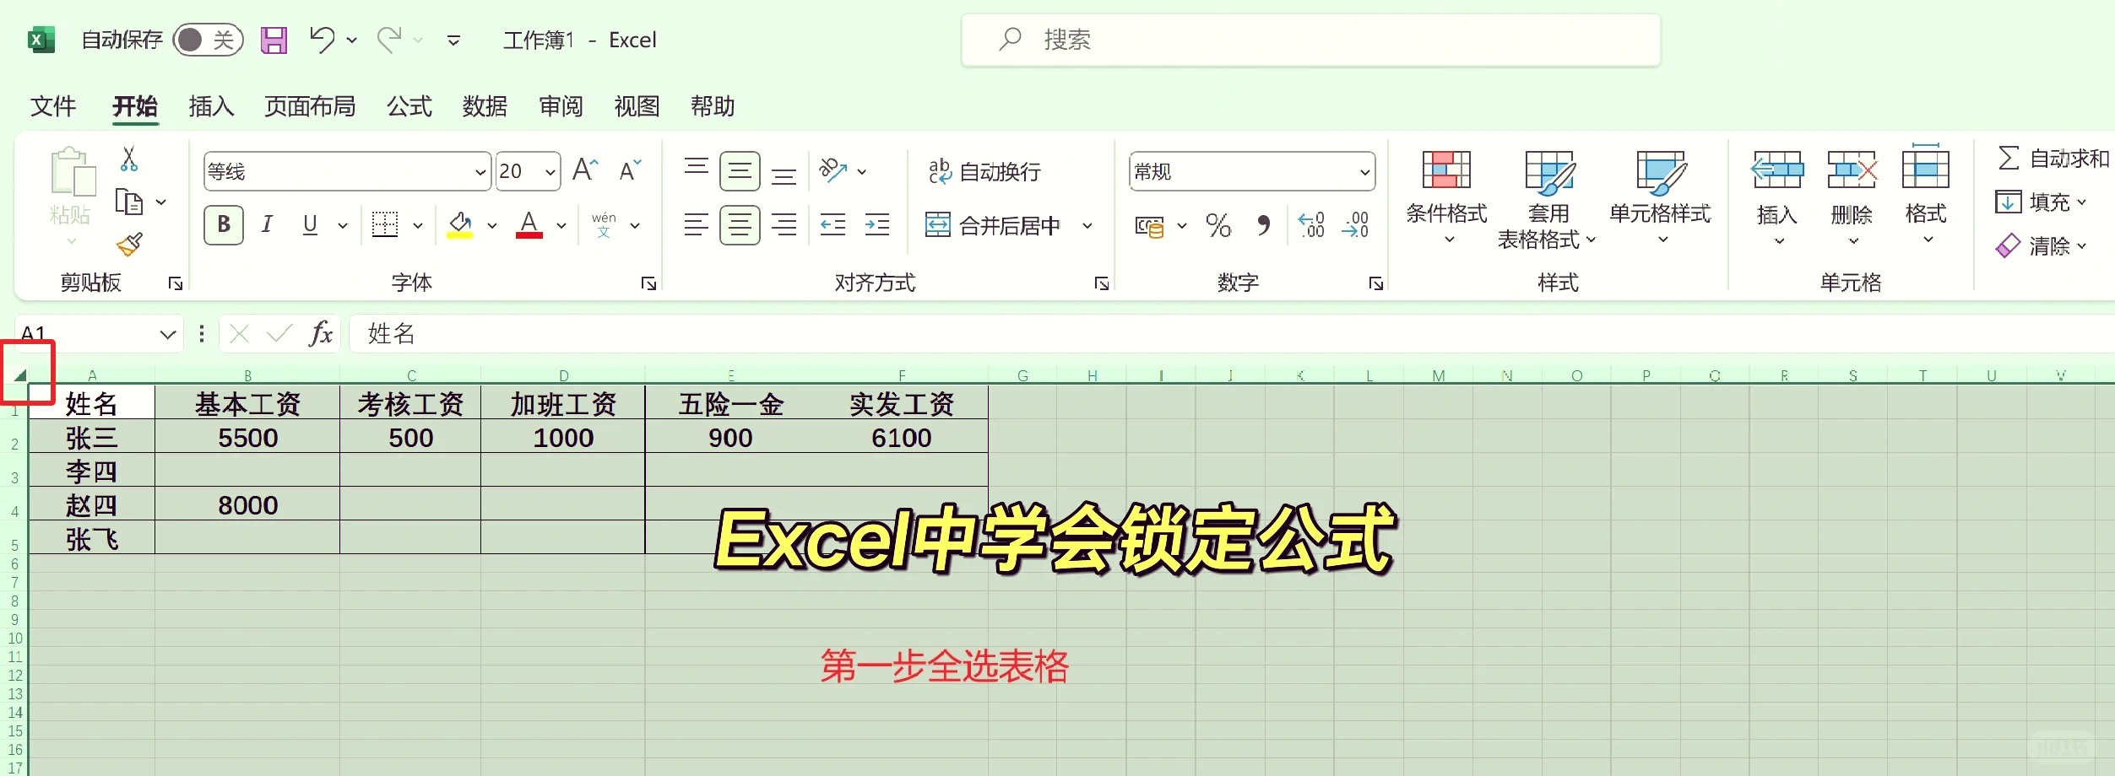The width and height of the screenshot is (2115, 776).
Task: Switch to the 视图 tab
Action: tap(637, 106)
